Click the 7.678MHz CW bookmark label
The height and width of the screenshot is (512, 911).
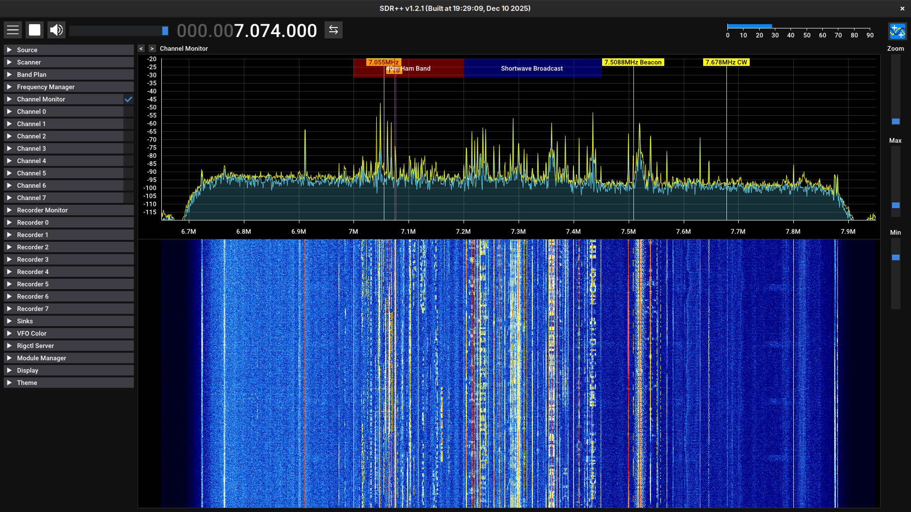(x=726, y=63)
